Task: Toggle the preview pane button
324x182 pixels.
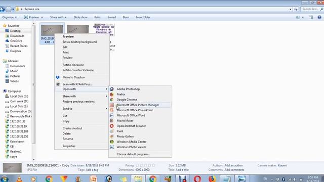Action: click(x=311, y=17)
